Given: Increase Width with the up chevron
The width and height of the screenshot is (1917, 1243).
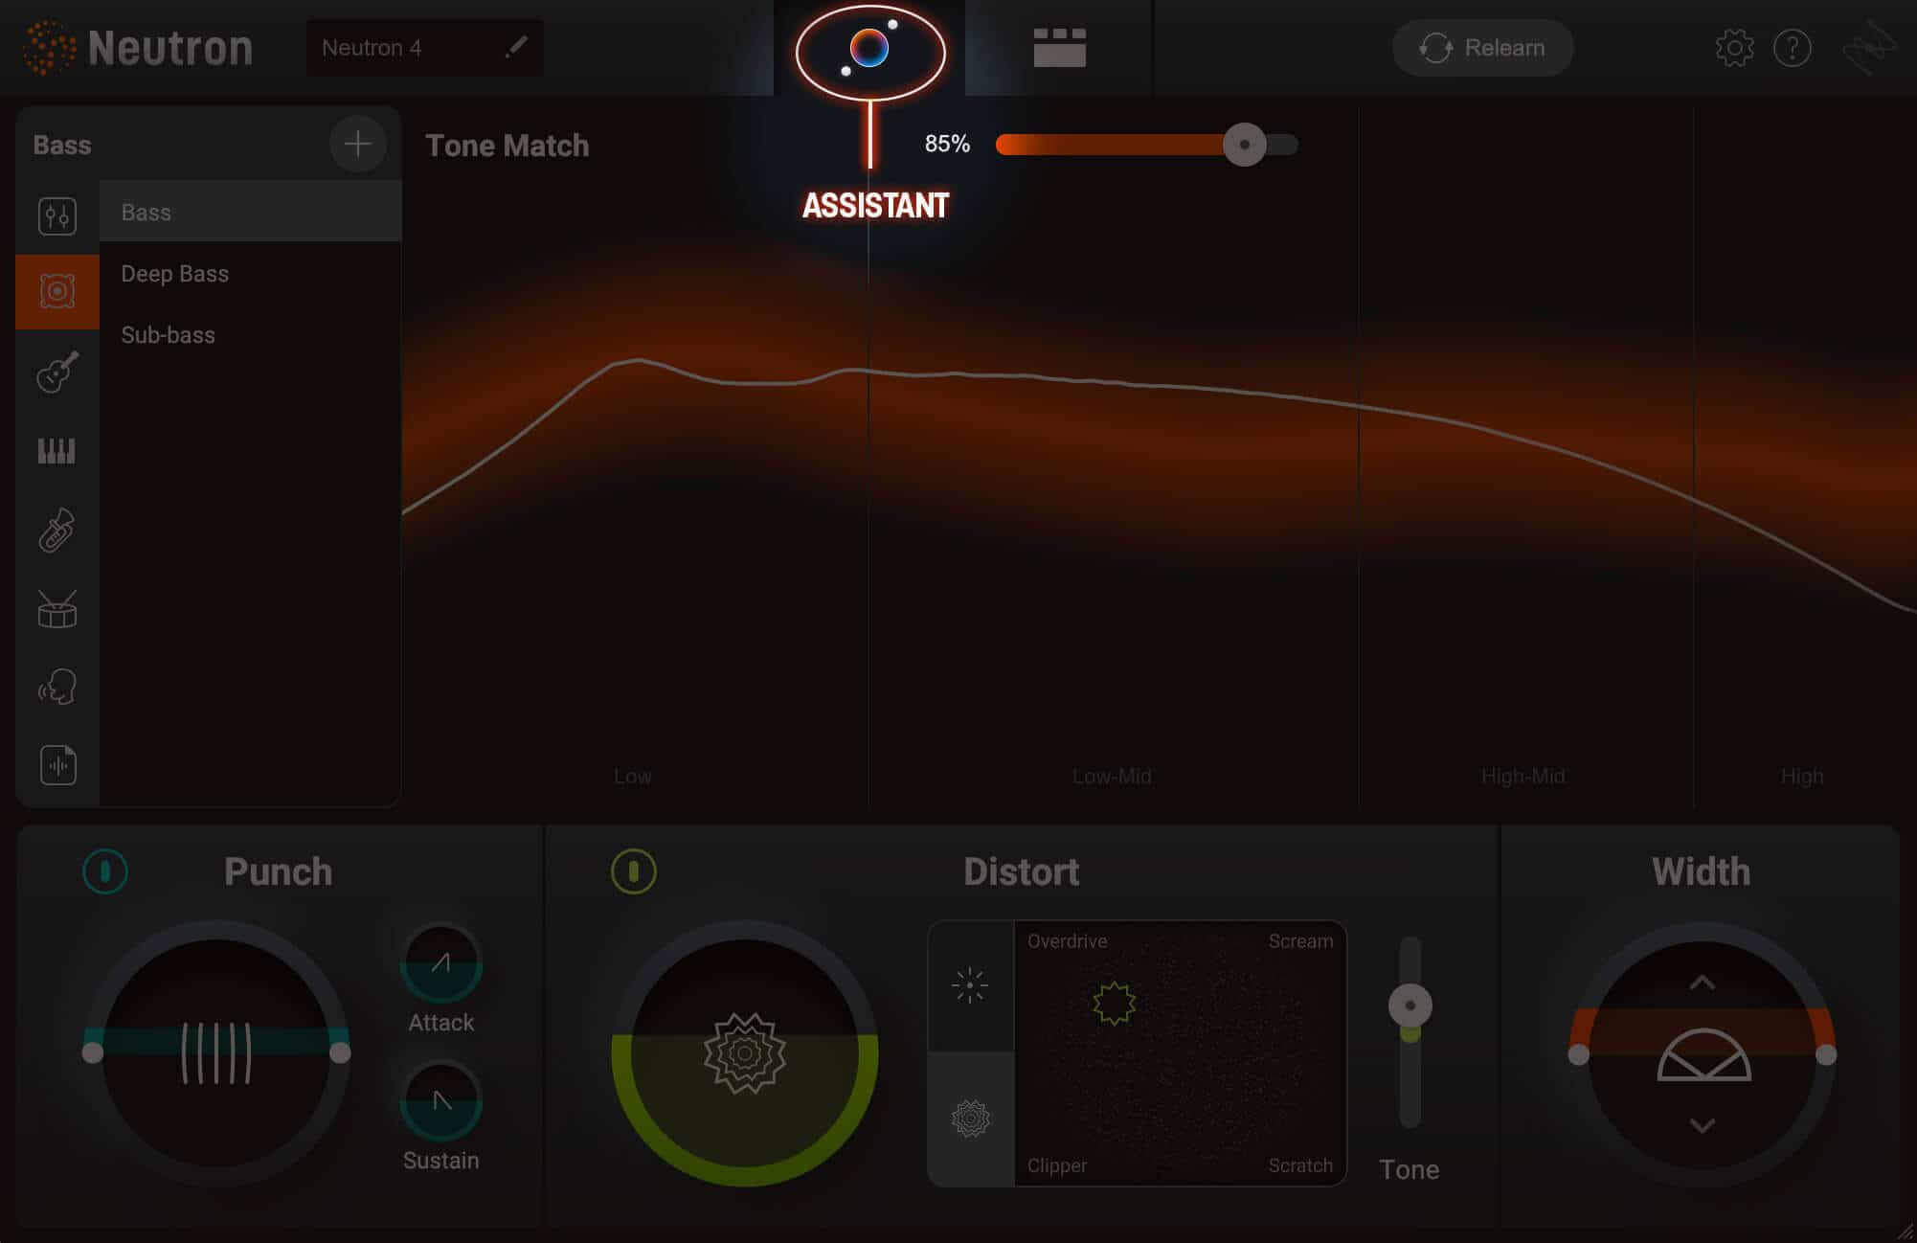Looking at the screenshot, I should 1702,983.
